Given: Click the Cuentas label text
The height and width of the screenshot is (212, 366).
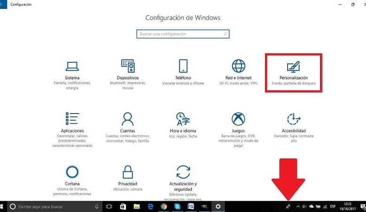Looking at the screenshot, I should (x=128, y=131).
